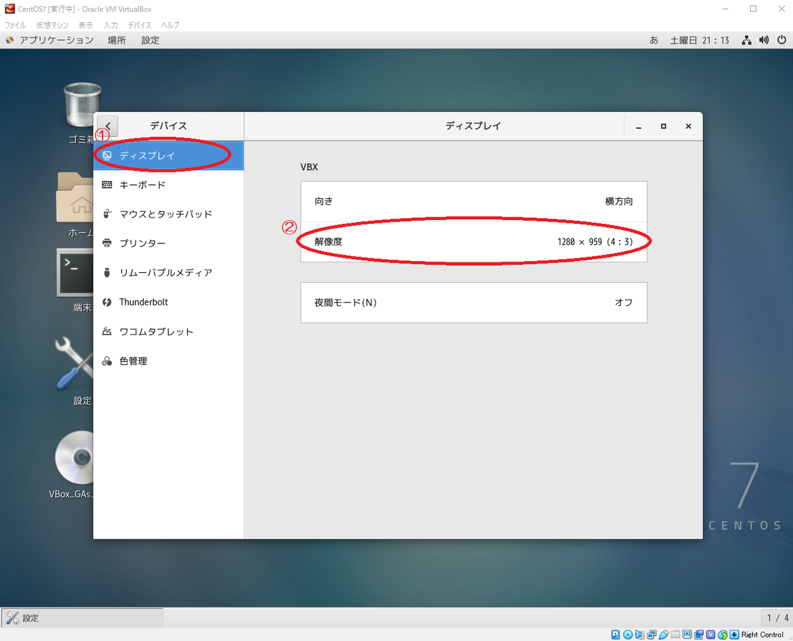This screenshot has width=793, height=641.
Task: Click the 横方向 orientation value
Action: coord(619,202)
